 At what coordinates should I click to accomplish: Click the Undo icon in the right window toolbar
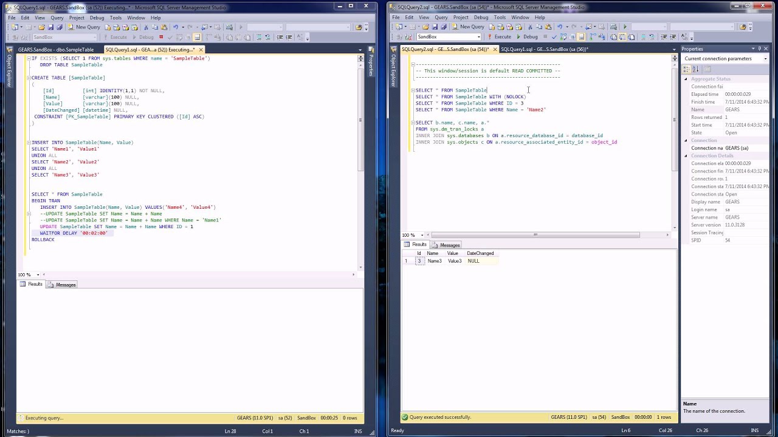tap(560, 27)
